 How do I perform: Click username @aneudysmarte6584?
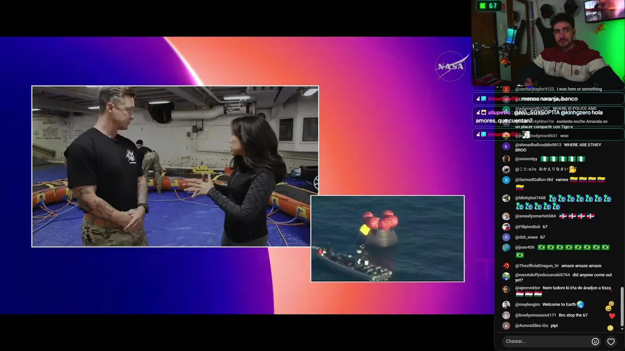pyautogui.click(x=536, y=216)
